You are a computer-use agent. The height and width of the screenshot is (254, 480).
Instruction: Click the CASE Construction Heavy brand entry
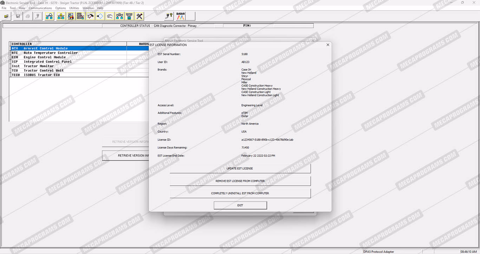coord(257,86)
